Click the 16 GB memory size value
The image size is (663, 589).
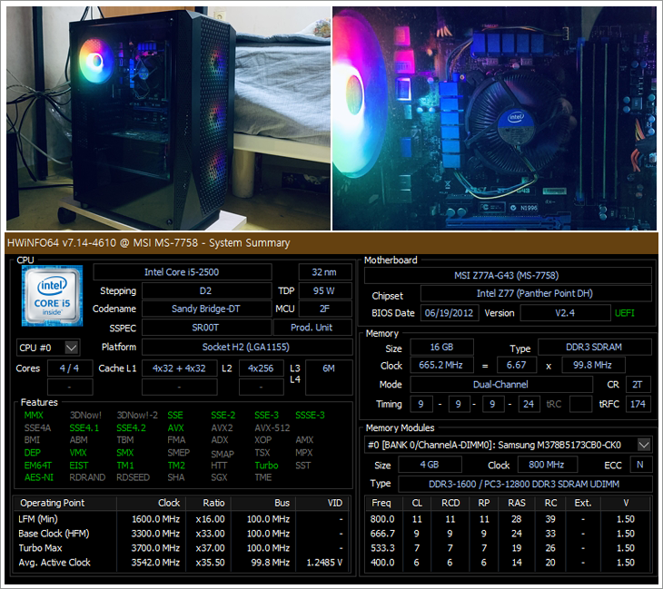pyautogui.click(x=442, y=347)
